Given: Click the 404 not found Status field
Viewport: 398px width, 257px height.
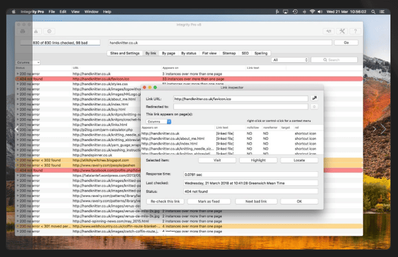Looking at the screenshot, I should [x=251, y=191].
